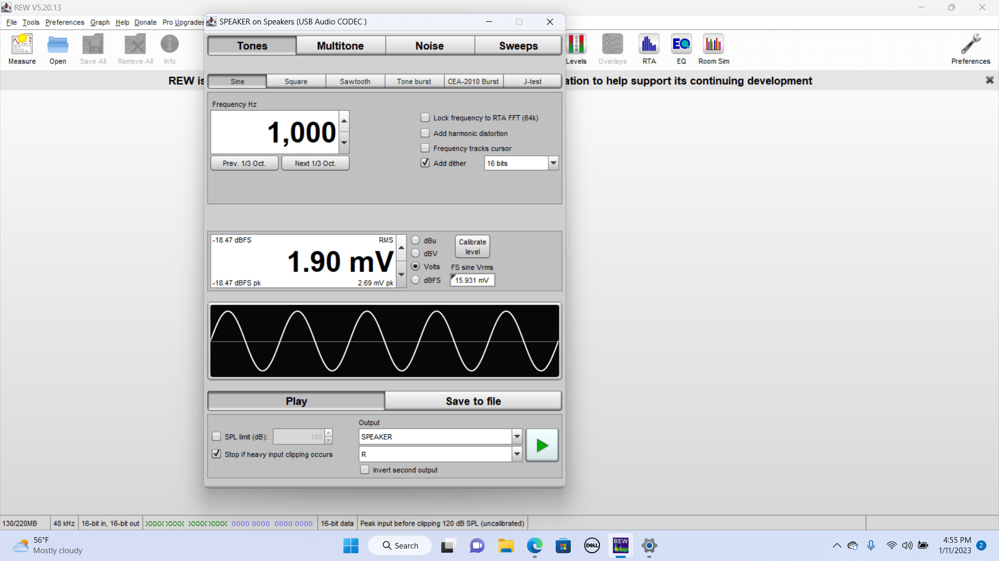Viewport: 999px width, 561px height.
Task: Click the weather widget on the taskbar
Action: tap(48, 545)
